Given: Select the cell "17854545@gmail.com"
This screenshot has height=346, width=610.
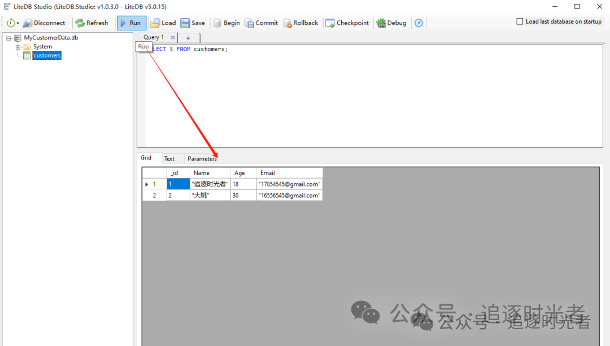Looking at the screenshot, I should pos(289,184).
